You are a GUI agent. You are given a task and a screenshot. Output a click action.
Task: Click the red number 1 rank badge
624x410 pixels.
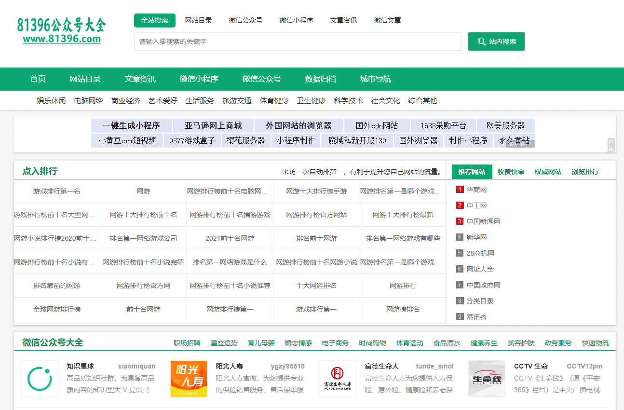pyautogui.click(x=459, y=189)
